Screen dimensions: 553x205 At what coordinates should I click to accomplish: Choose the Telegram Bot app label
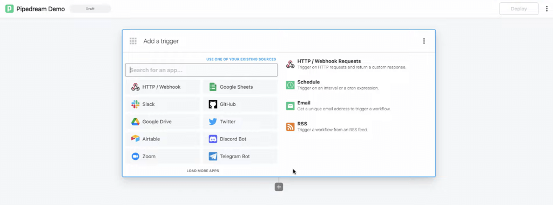(235, 157)
